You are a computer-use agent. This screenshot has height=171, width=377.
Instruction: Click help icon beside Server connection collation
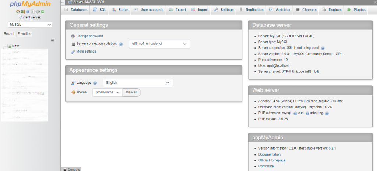[121, 44]
